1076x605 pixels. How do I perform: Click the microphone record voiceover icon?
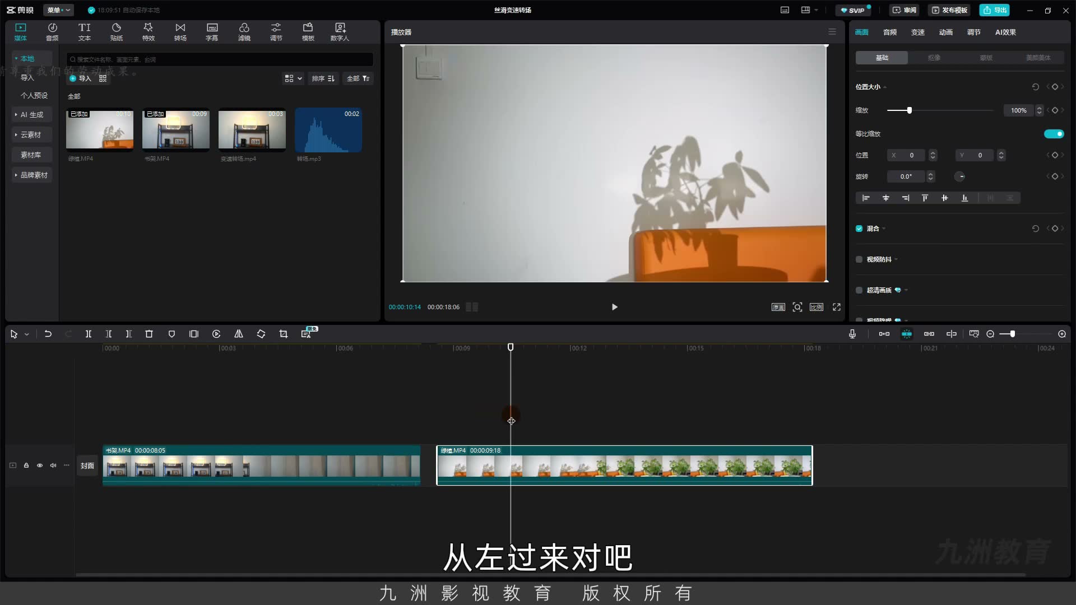coord(852,334)
